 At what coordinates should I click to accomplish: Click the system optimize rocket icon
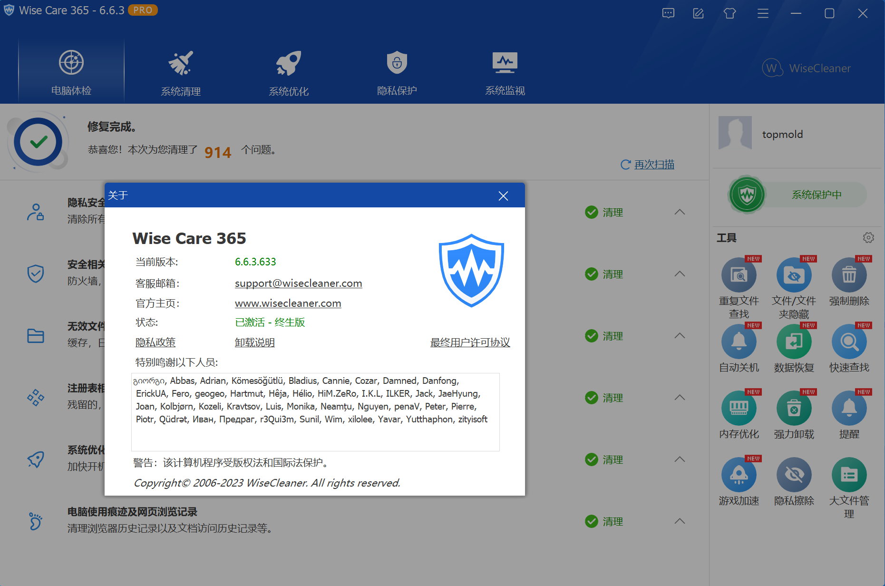coord(36,459)
